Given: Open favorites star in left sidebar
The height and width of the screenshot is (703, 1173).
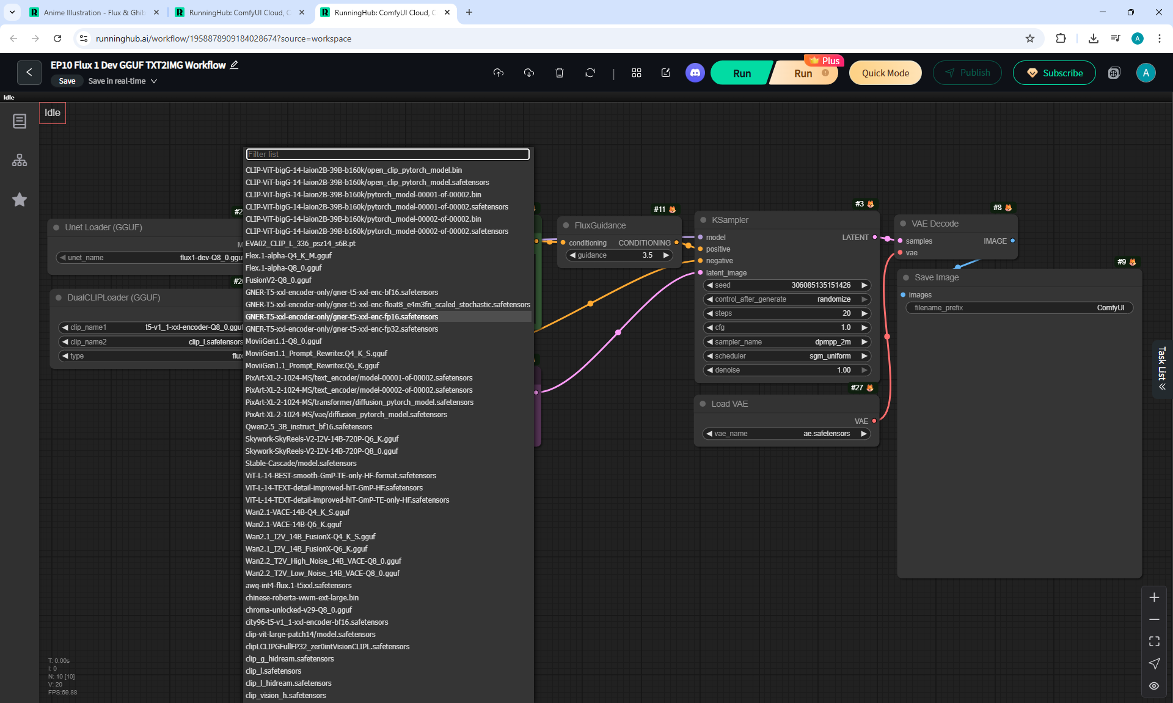Looking at the screenshot, I should click(20, 200).
